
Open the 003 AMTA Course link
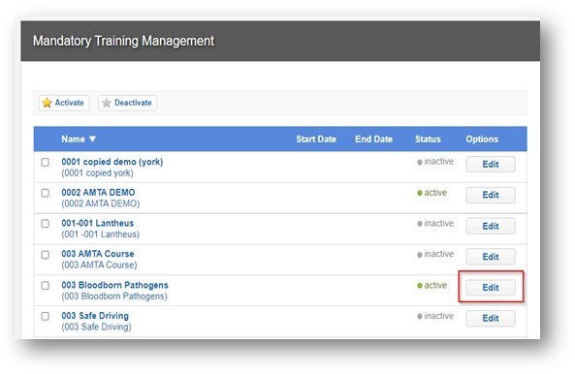point(98,254)
